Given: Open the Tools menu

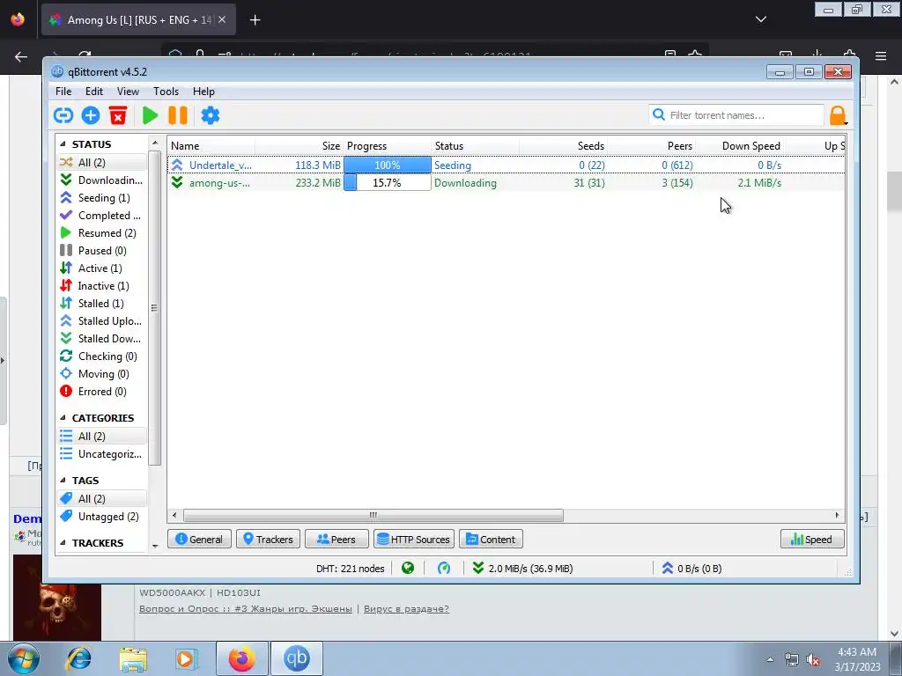Looking at the screenshot, I should pyautogui.click(x=166, y=92).
